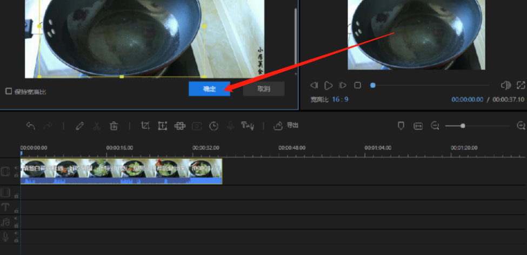The height and width of the screenshot is (255, 527).
Task: Add a marker with the marker icon
Action: click(401, 126)
